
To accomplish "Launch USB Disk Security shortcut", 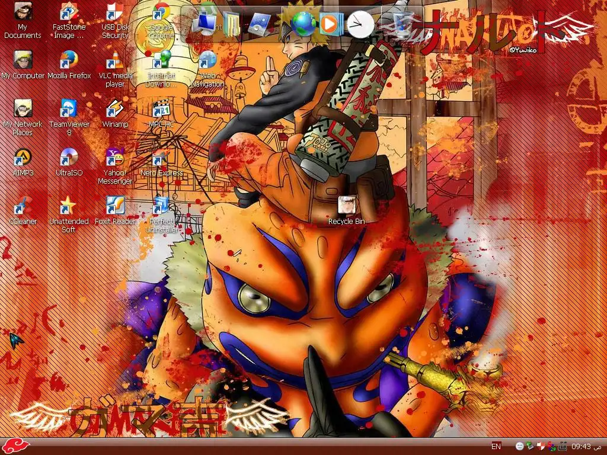I will pos(115,20).
